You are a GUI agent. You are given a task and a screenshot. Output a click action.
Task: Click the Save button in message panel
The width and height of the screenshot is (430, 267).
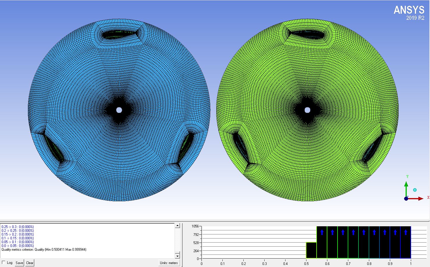[x=19, y=263]
